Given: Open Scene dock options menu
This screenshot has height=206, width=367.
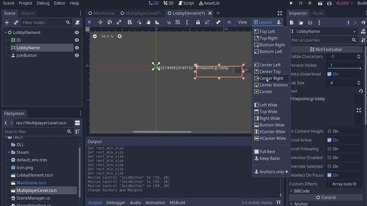Looking at the screenshot, I should point(80,13).
